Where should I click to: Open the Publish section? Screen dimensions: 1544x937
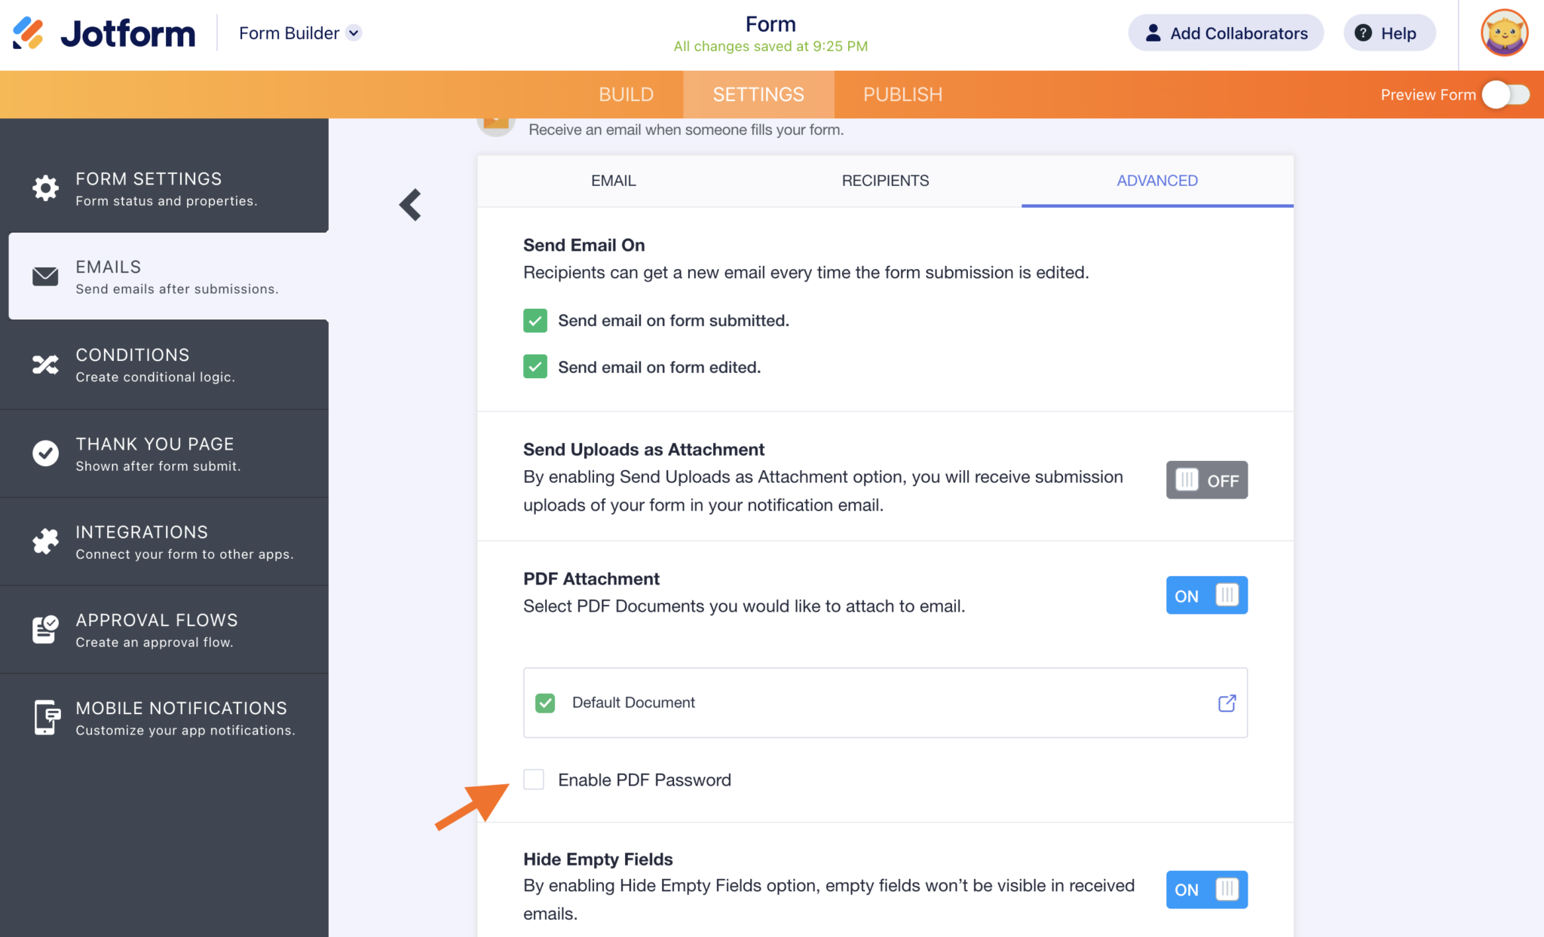click(902, 94)
